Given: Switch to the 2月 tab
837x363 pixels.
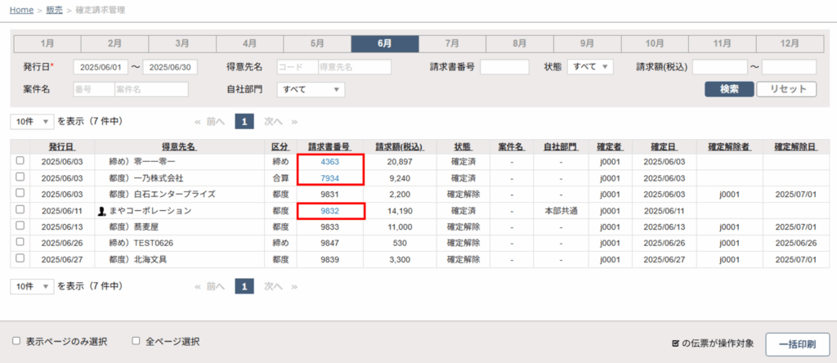Looking at the screenshot, I should 114,43.
